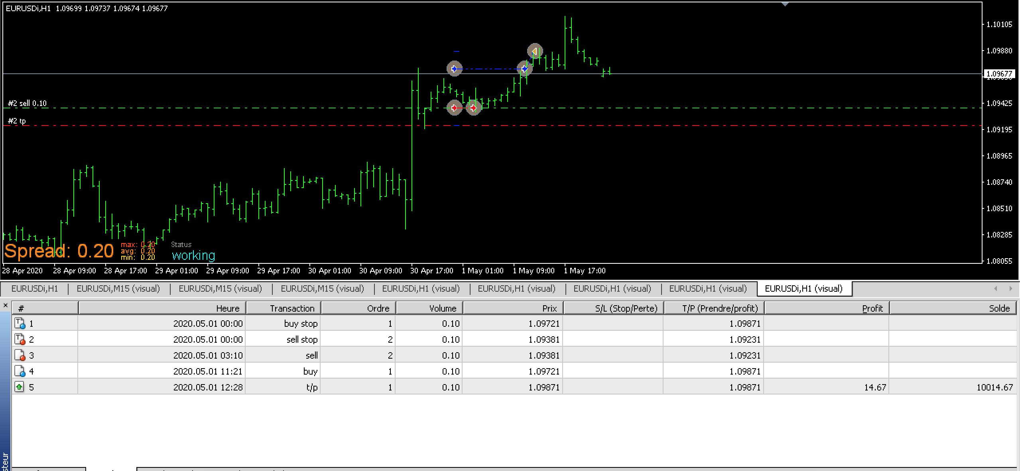The image size is (1020, 471).
Task: Click the 1.10105 price scale label
Action: (x=999, y=24)
